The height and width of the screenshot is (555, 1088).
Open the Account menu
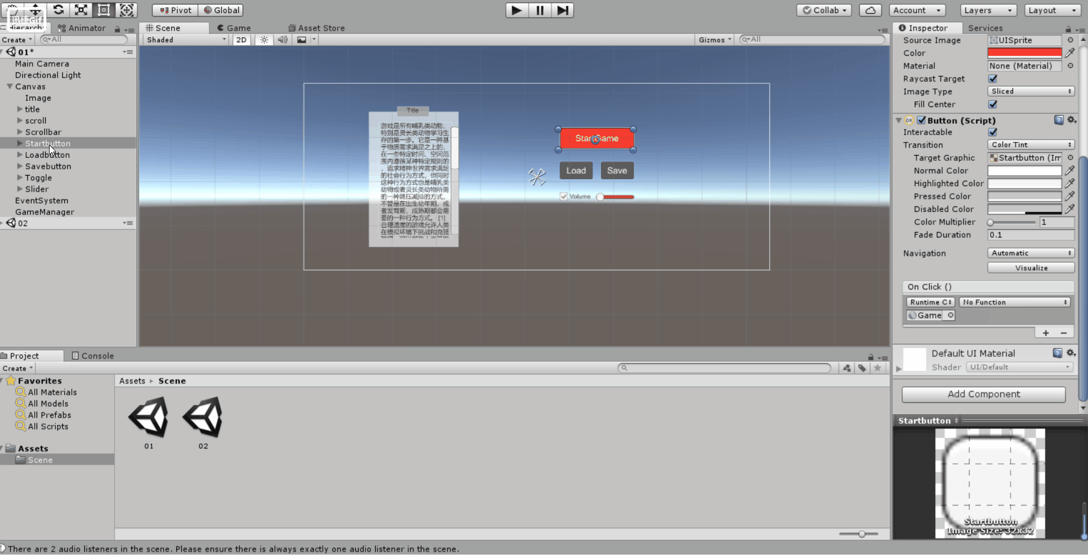tap(918, 10)
